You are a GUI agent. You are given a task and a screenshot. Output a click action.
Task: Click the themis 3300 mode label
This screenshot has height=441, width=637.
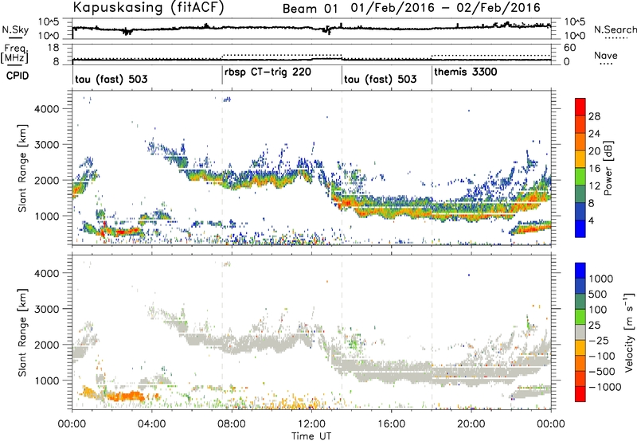(466, 72)
